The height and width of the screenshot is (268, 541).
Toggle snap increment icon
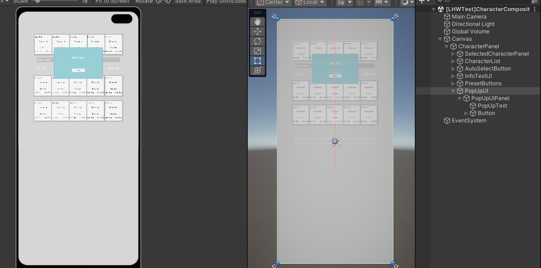coord(360,2)
